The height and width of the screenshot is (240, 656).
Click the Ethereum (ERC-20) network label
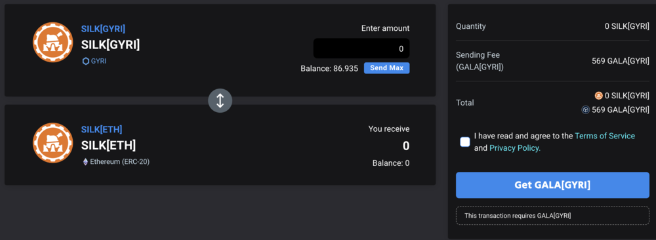(119, 161)
